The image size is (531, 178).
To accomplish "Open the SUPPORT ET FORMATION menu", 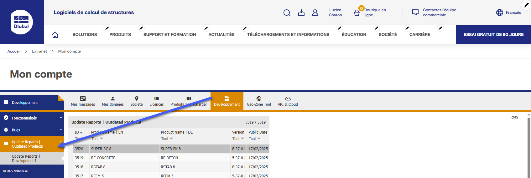I will (x=170, y=35).
